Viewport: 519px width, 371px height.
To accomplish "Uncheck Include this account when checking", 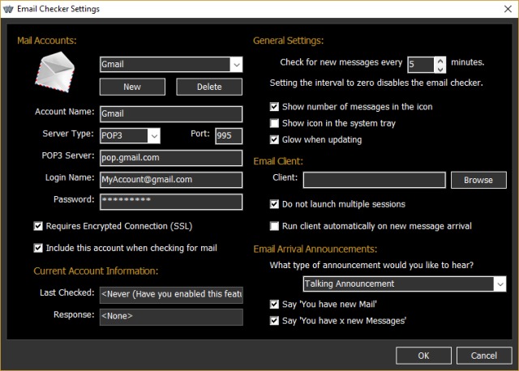I will click(x=39, y=248).
